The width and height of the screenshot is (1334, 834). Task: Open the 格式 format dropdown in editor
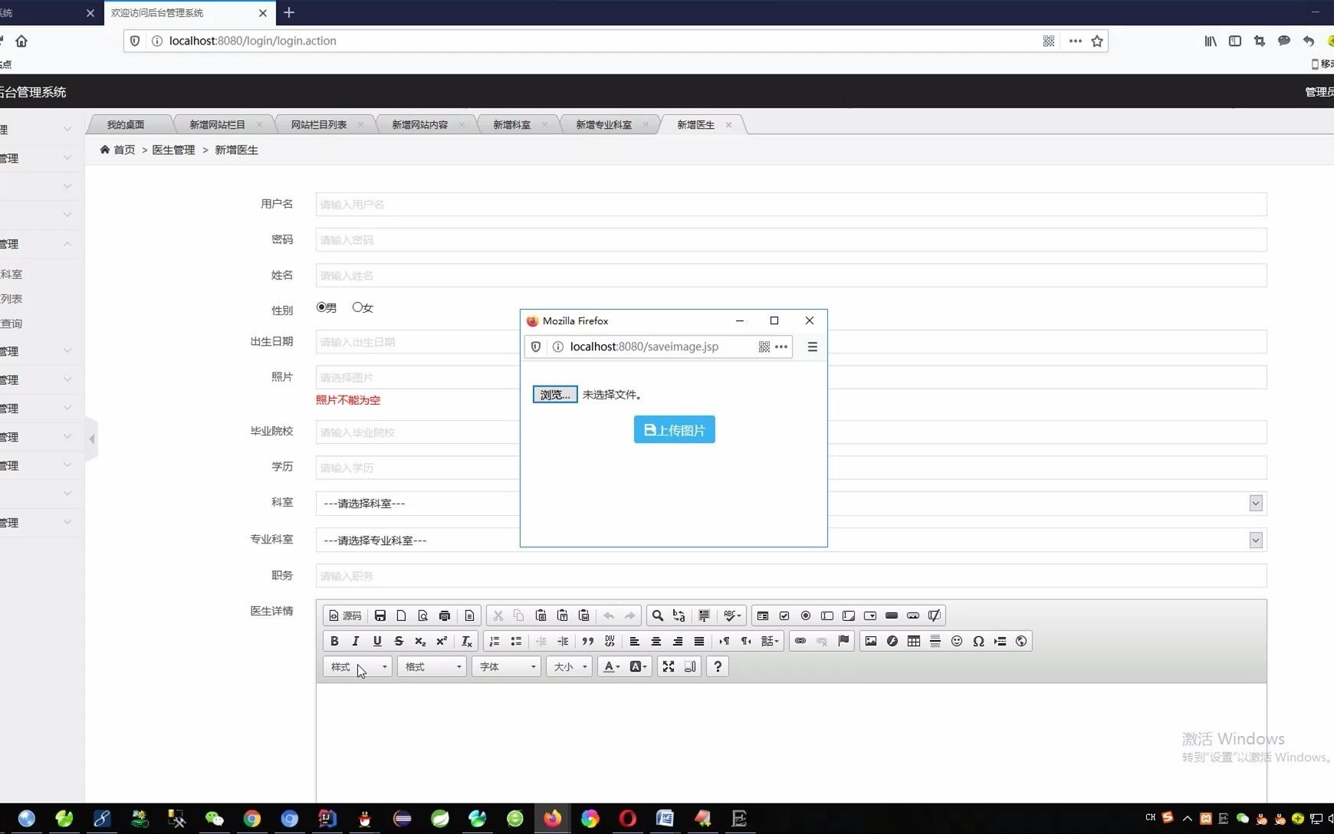(x=431, y=666)
